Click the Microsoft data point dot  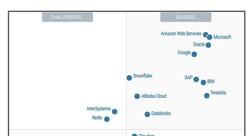pyautogui.click(x=210, y=37)
